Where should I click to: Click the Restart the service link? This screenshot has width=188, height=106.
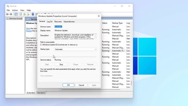coord(29,31)
